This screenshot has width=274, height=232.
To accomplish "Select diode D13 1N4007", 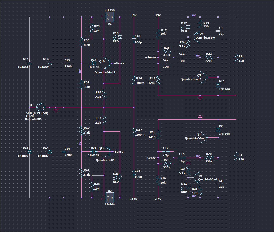I will pyautogui.click(x=29, y=63).
